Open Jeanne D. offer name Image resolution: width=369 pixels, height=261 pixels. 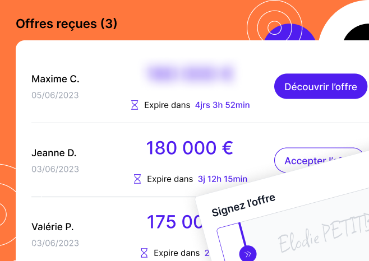(x=54, y=153)
